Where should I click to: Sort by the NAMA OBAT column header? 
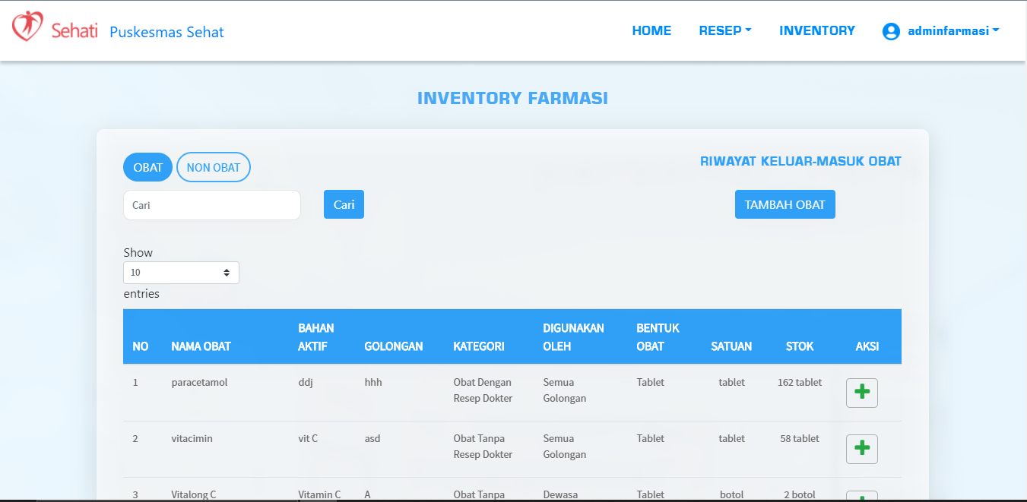pyautogui.click(x=201, y=346)
